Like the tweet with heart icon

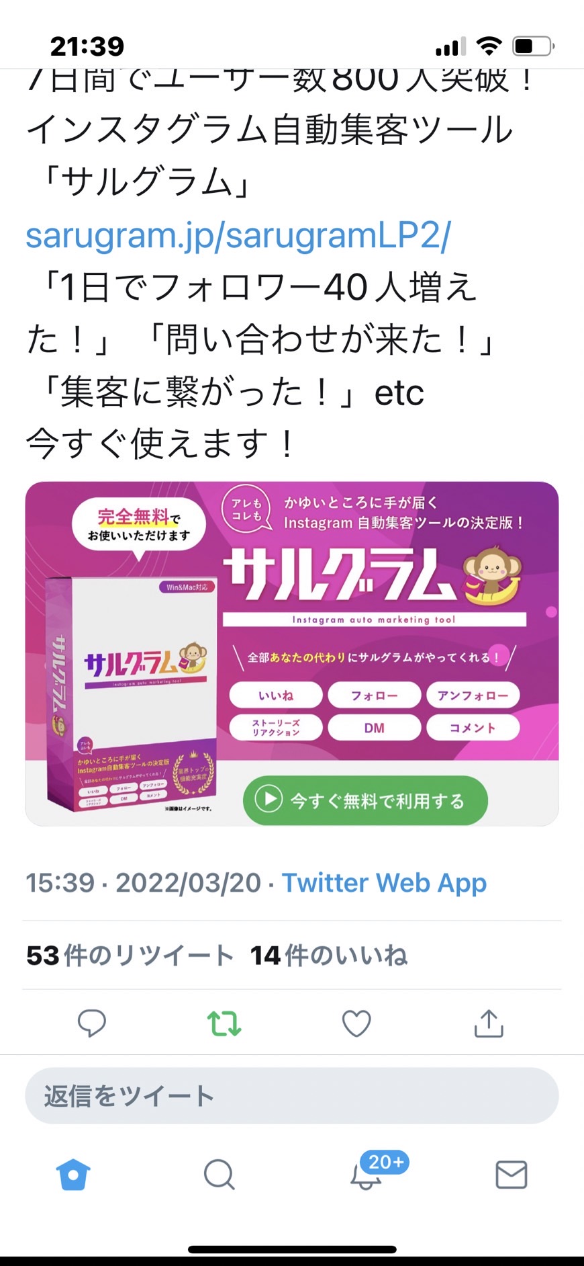[356, 1023]
